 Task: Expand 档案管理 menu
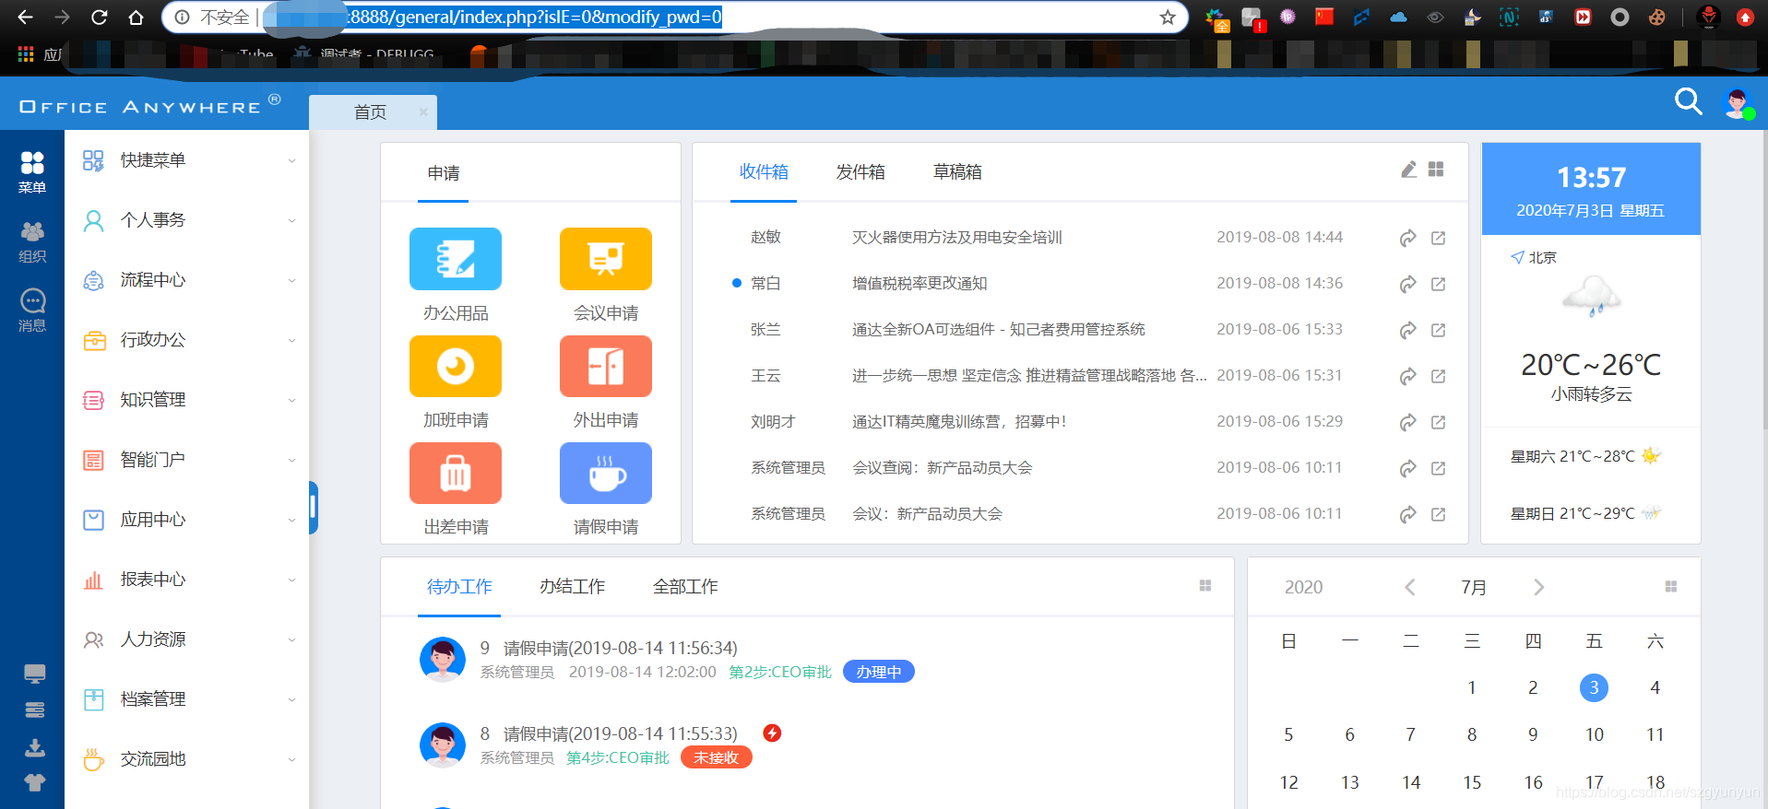(186, 699)
